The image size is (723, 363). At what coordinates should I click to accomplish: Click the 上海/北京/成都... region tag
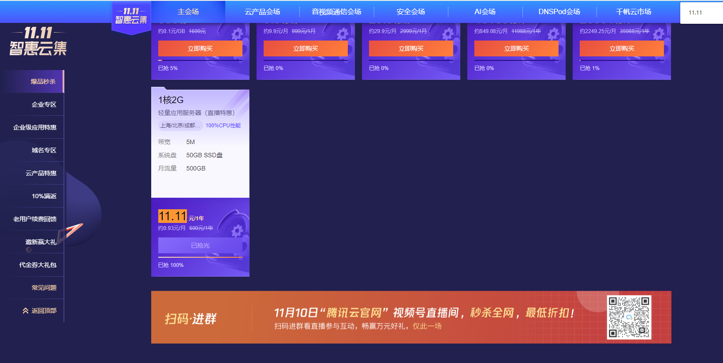tap(180, 126)
